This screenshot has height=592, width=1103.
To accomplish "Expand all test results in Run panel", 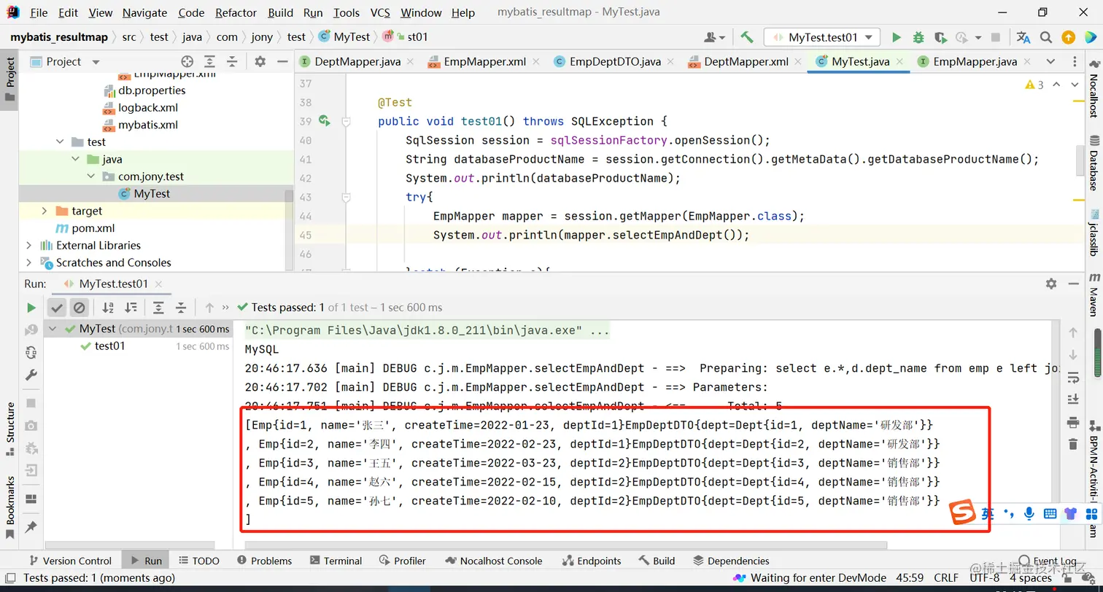I will point(158,308).
